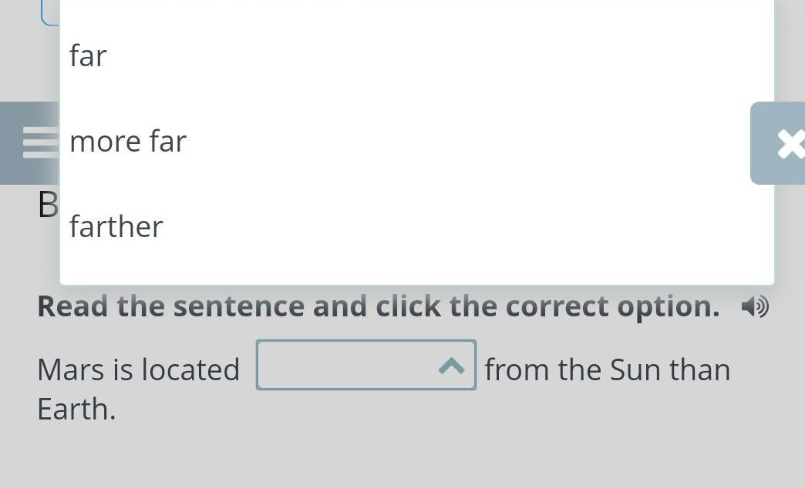Click the bold instruction sentence text
Image resolution: width=805 pixels, height=488 pixels.
pos(379,306)
